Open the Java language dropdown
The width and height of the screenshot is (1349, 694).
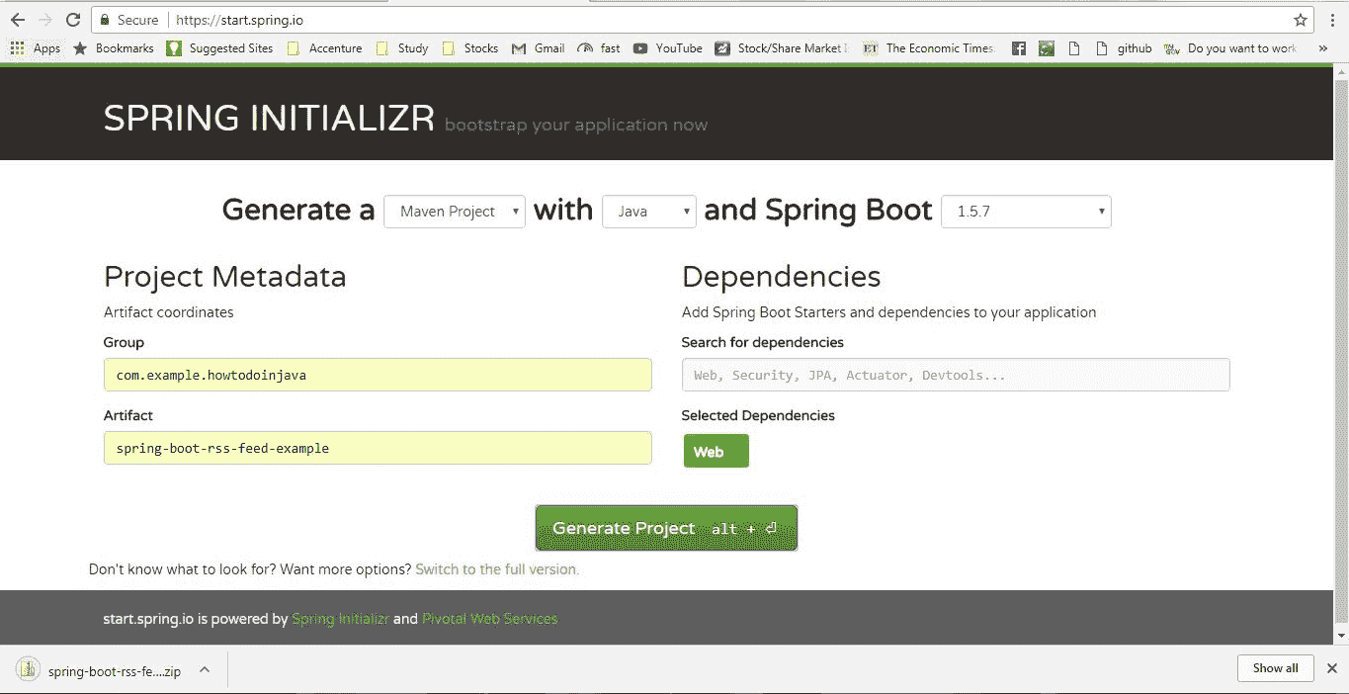(649, 212)
